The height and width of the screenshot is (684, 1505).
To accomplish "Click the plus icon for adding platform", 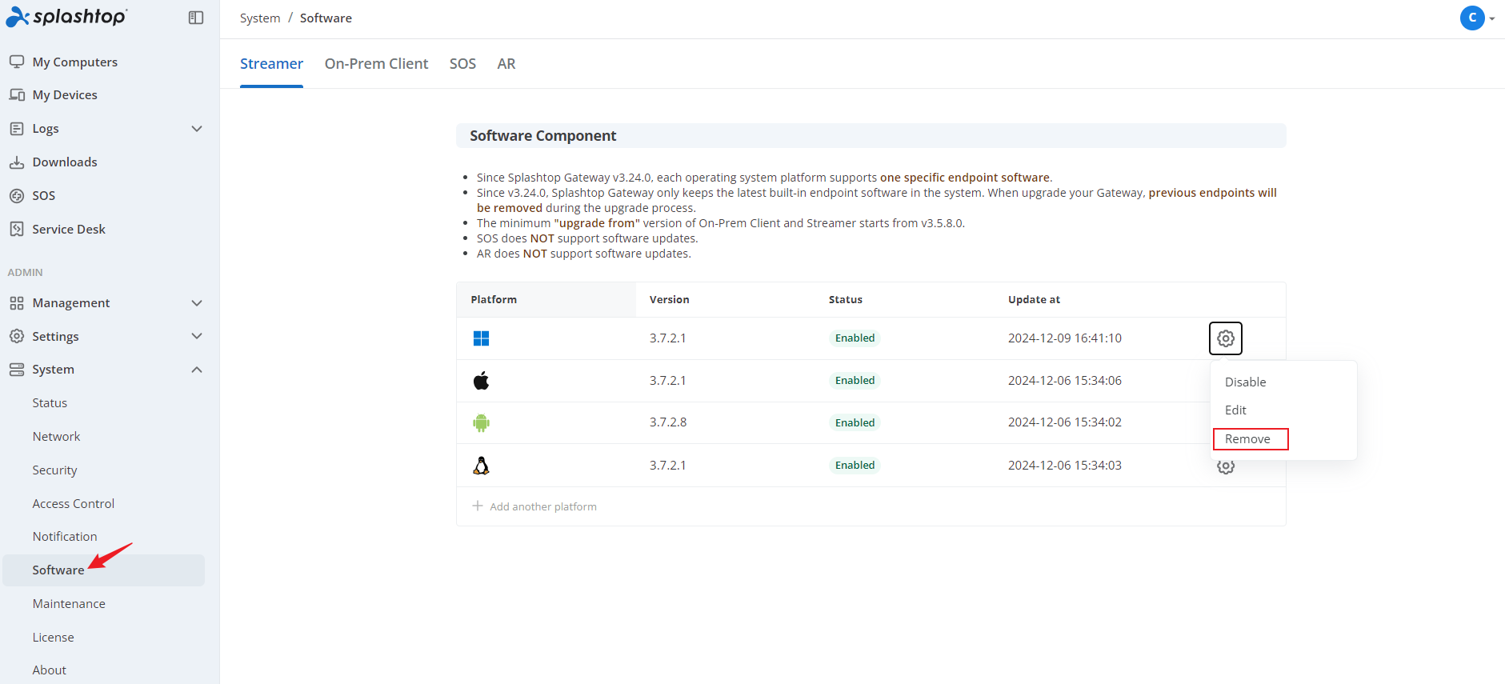I will click(478, 506).
